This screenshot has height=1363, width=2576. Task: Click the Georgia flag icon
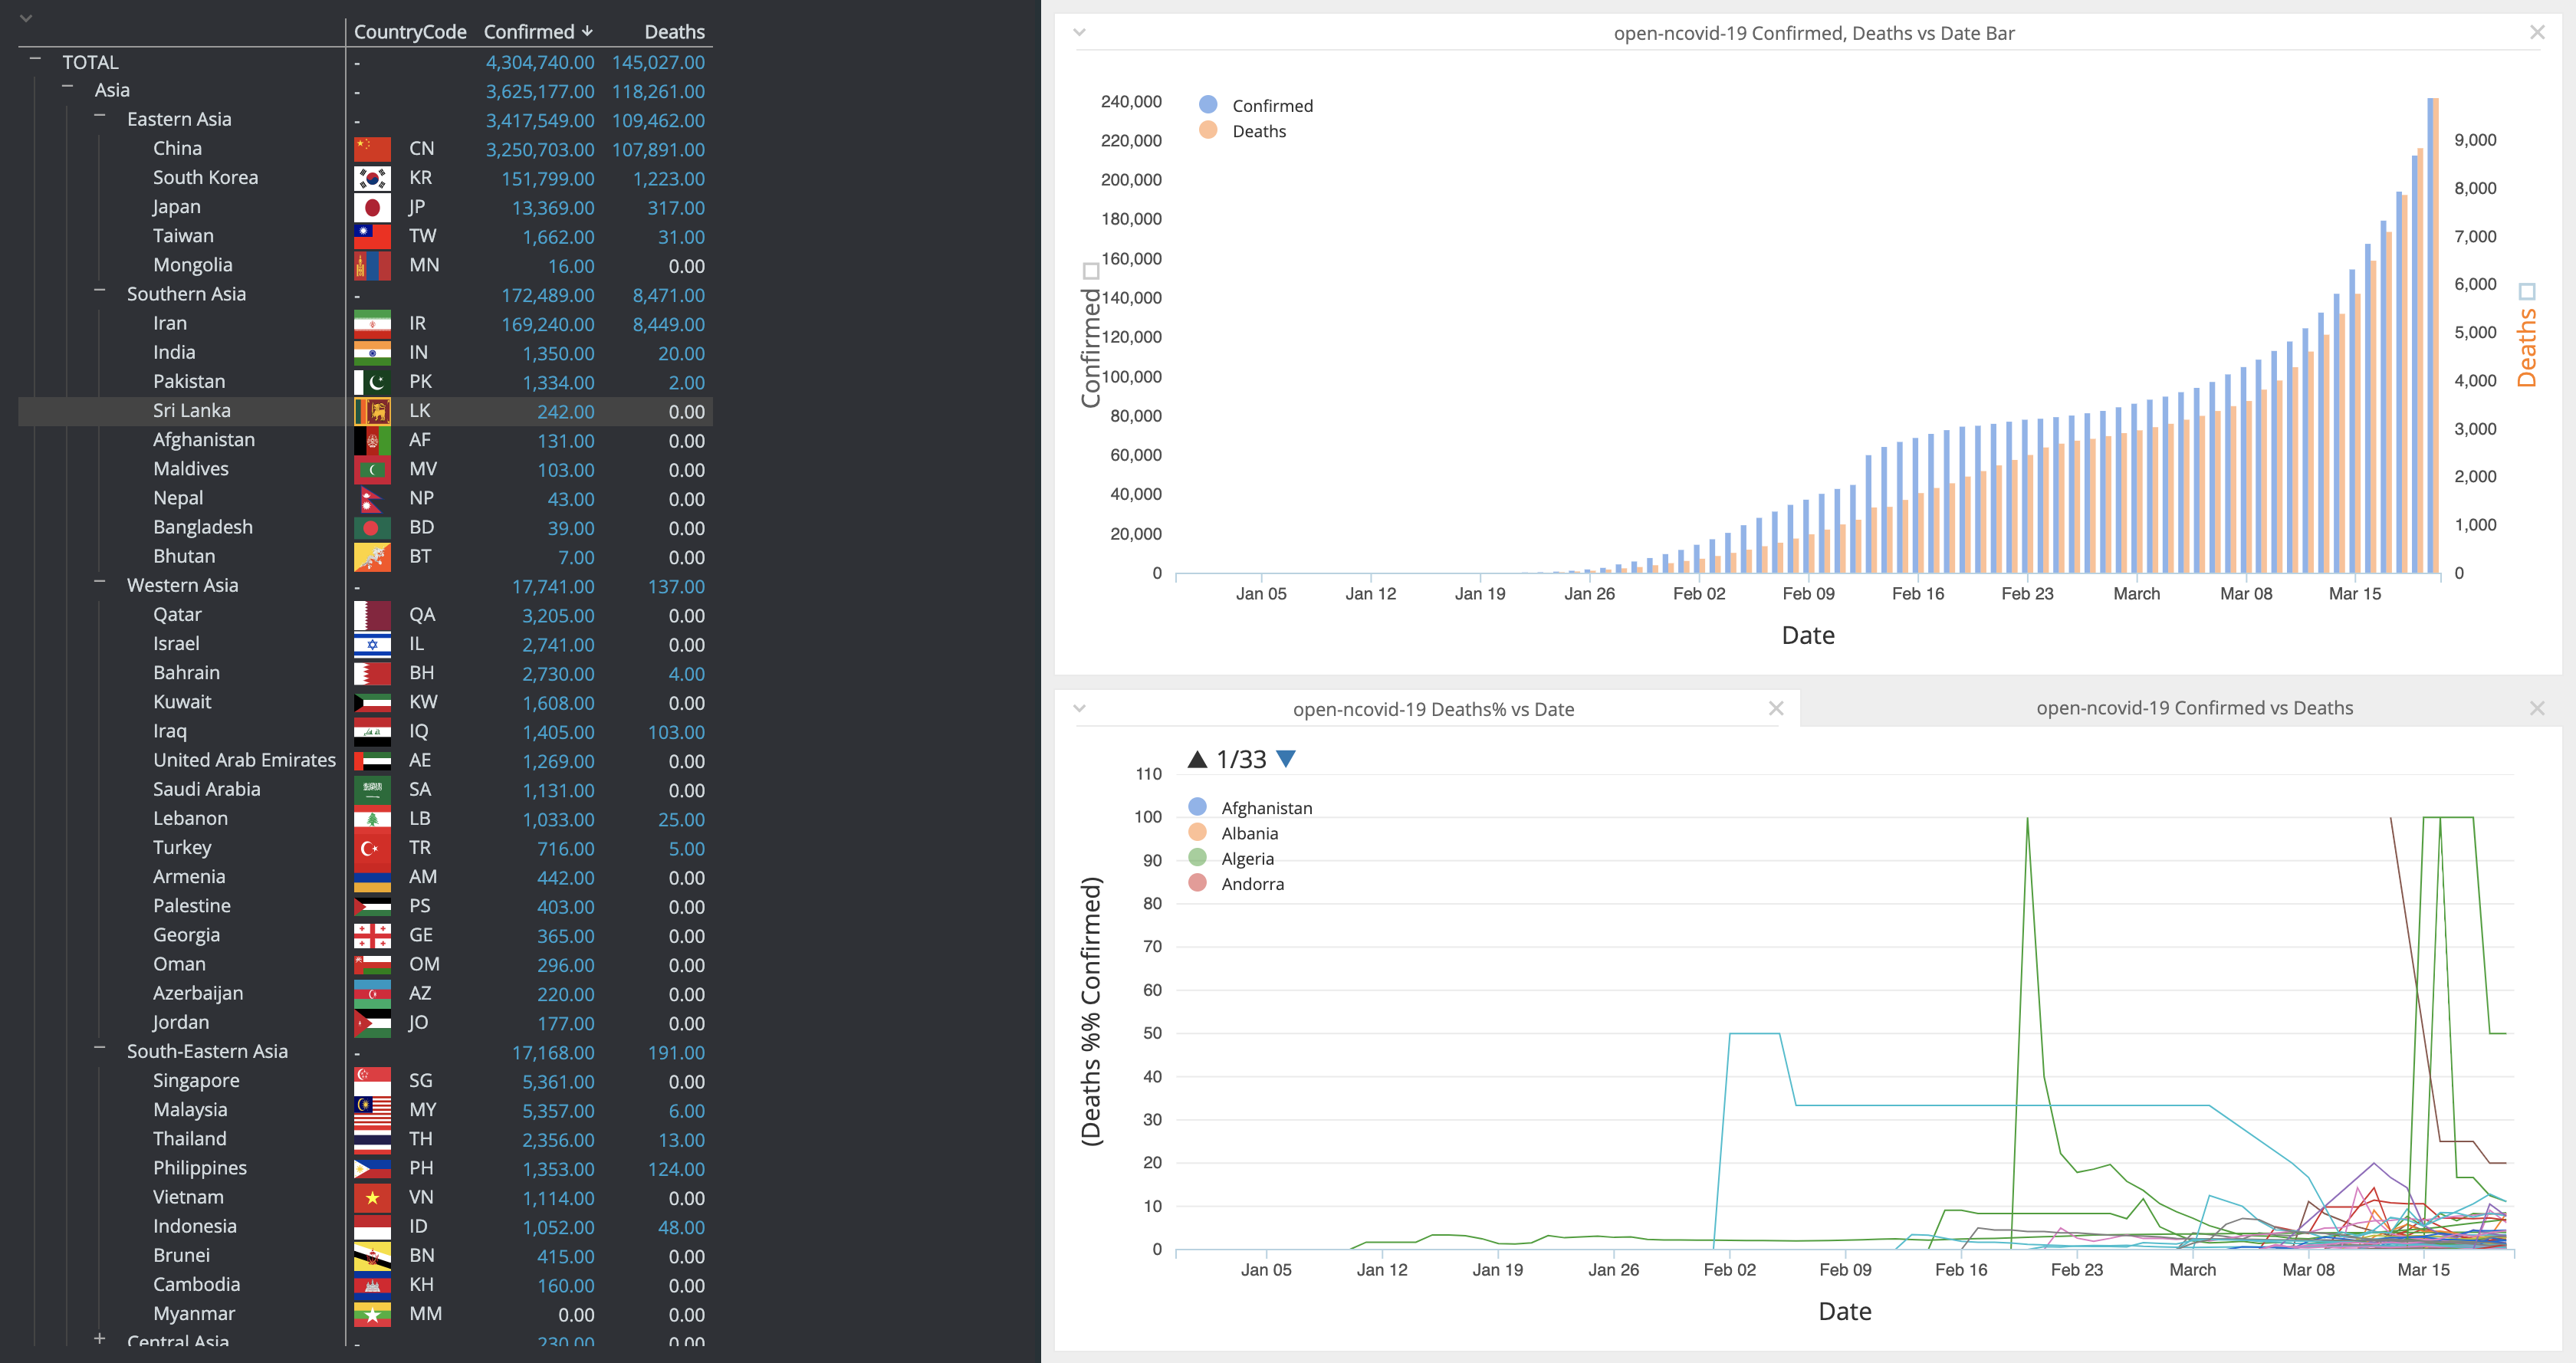click(372, 935)
